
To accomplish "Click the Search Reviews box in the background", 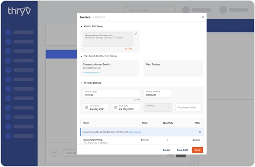I will [x=150, y=10].
